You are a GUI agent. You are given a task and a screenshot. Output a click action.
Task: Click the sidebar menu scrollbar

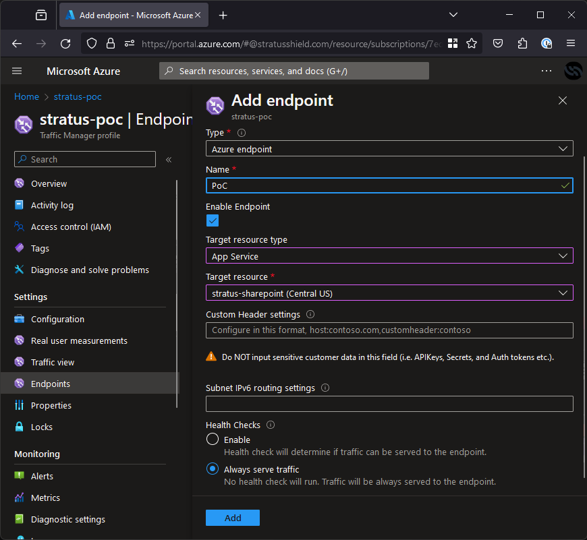[177, 294]
